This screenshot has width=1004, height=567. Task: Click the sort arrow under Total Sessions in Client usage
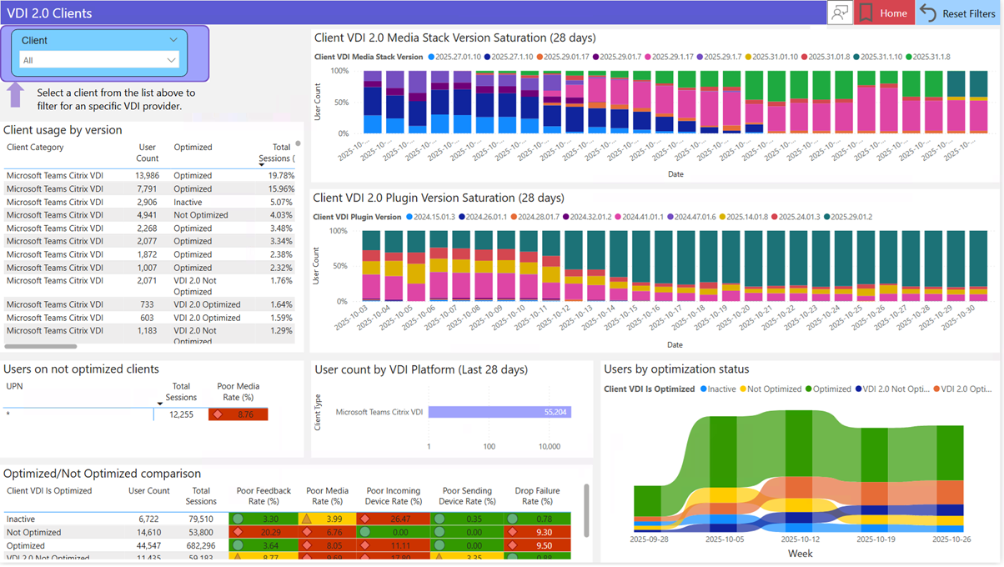coord(261,165)
